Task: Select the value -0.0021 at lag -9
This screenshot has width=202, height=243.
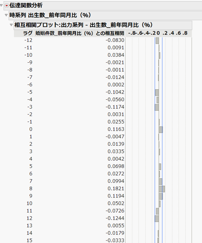Action: click(x=115, y=63)
